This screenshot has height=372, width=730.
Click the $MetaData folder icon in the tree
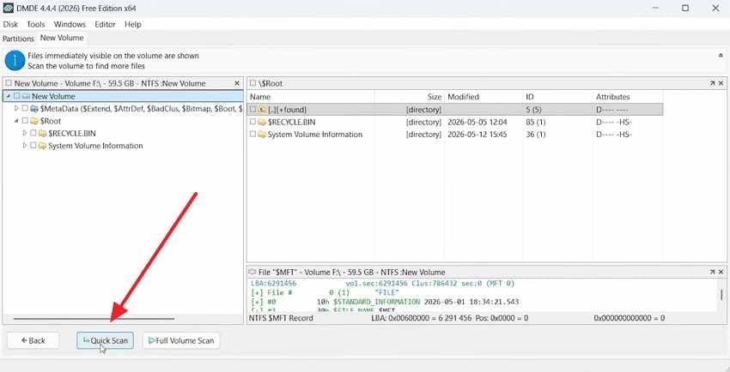34,109
